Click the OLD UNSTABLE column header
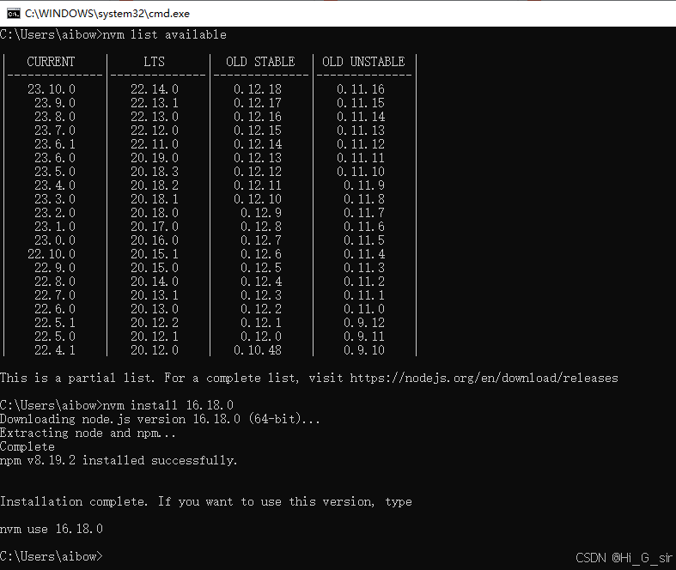This screenshot has height=570, width=676. pos(363,62)
